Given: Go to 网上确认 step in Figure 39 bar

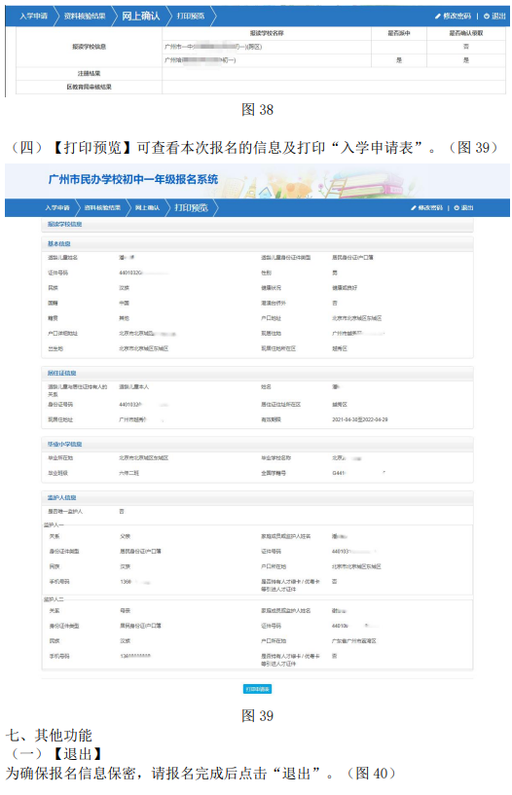Looking at the screenshot, I should pyautogui.click(x=148, y=208).
